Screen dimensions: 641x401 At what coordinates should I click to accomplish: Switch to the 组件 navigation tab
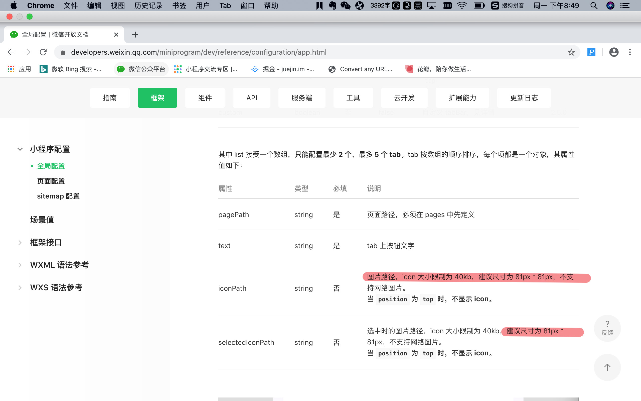pyautogui.click(x=205, y=98)
